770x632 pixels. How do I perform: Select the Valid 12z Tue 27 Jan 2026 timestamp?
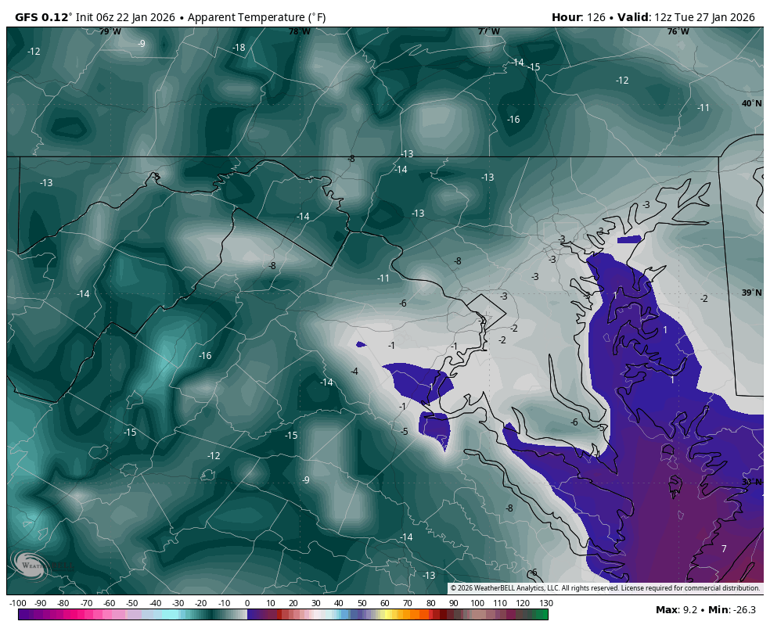tap(686, 17)
